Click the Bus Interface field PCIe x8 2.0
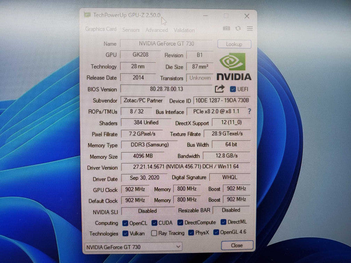The width and height of the screenshot is (351, 263). [x=216, y=111]
